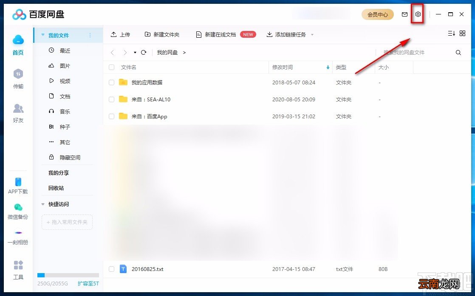Viewport: 475px width, 296px height.
Task: Open 我的分享 in sidebar
Action: coord(59,173)
